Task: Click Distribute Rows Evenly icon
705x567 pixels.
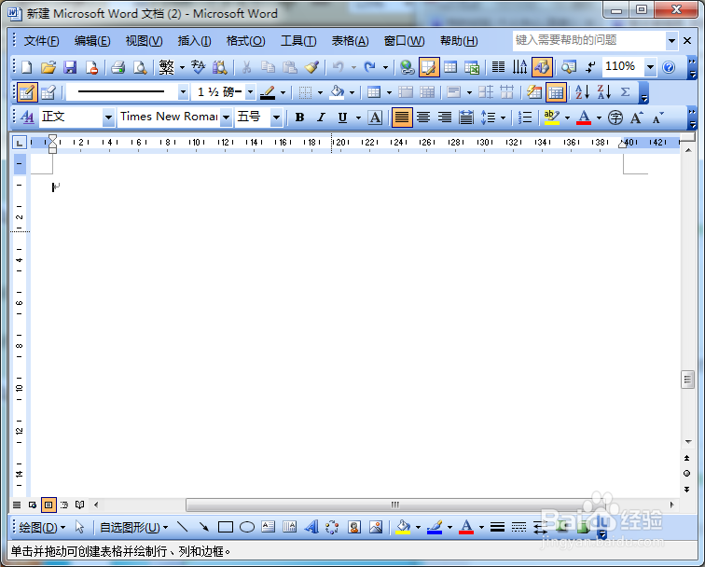Action: (x=486, y=92)
